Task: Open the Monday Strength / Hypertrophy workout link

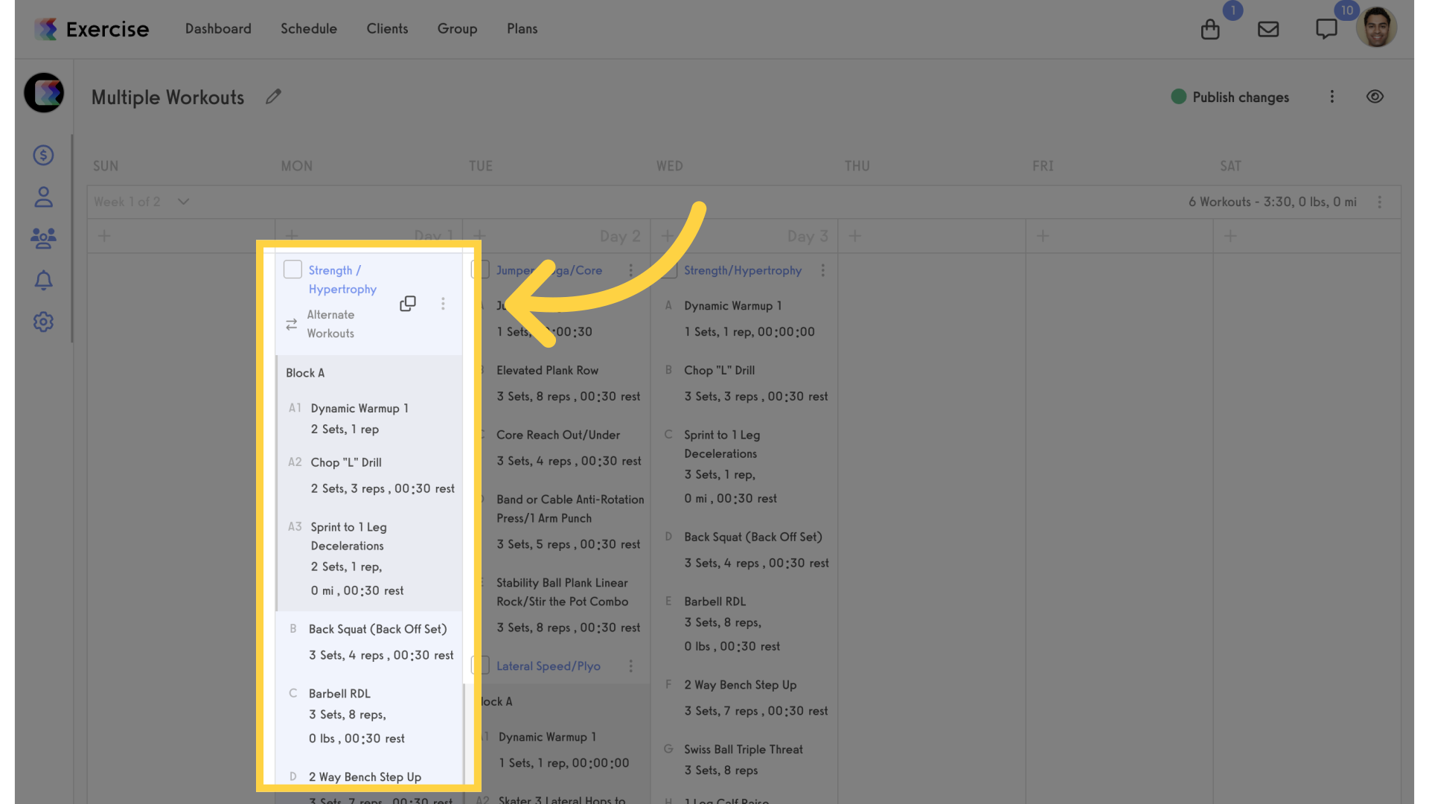Action: tap(342, 280)
